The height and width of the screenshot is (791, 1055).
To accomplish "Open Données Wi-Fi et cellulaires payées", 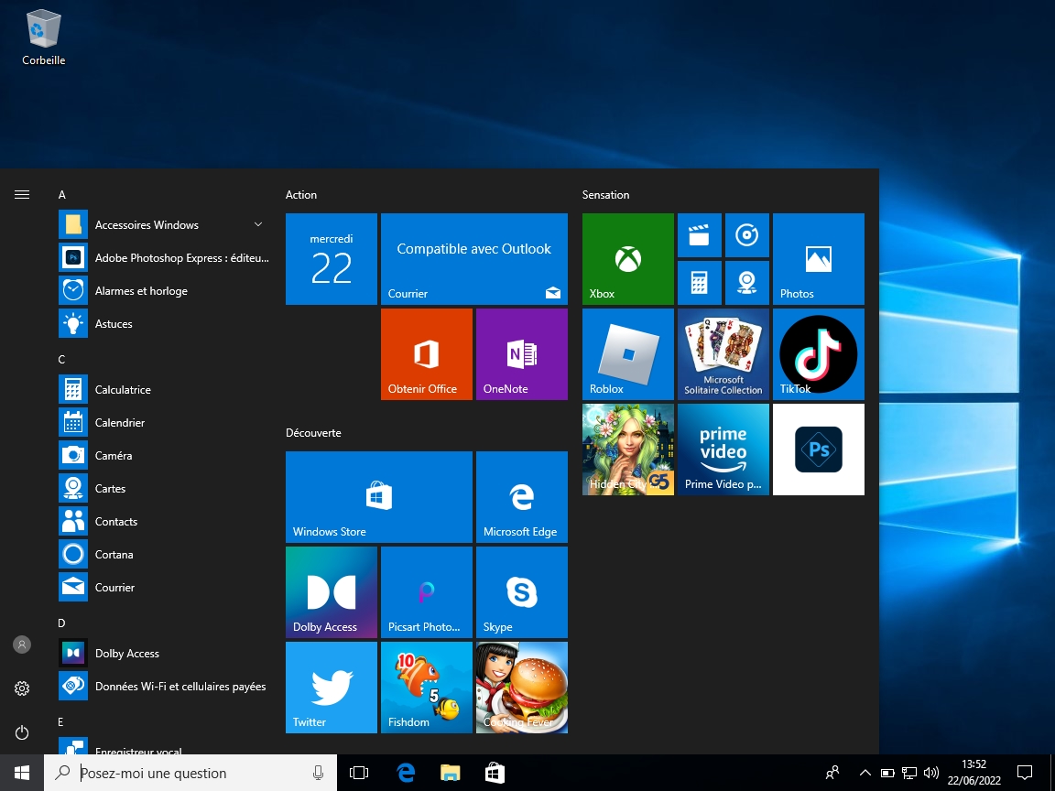I will pyautogui.click(x=164, y=686).
